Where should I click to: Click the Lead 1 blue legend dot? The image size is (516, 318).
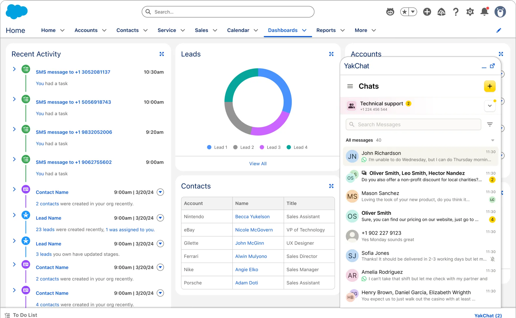pyautogui.click(x=209, y=147)
